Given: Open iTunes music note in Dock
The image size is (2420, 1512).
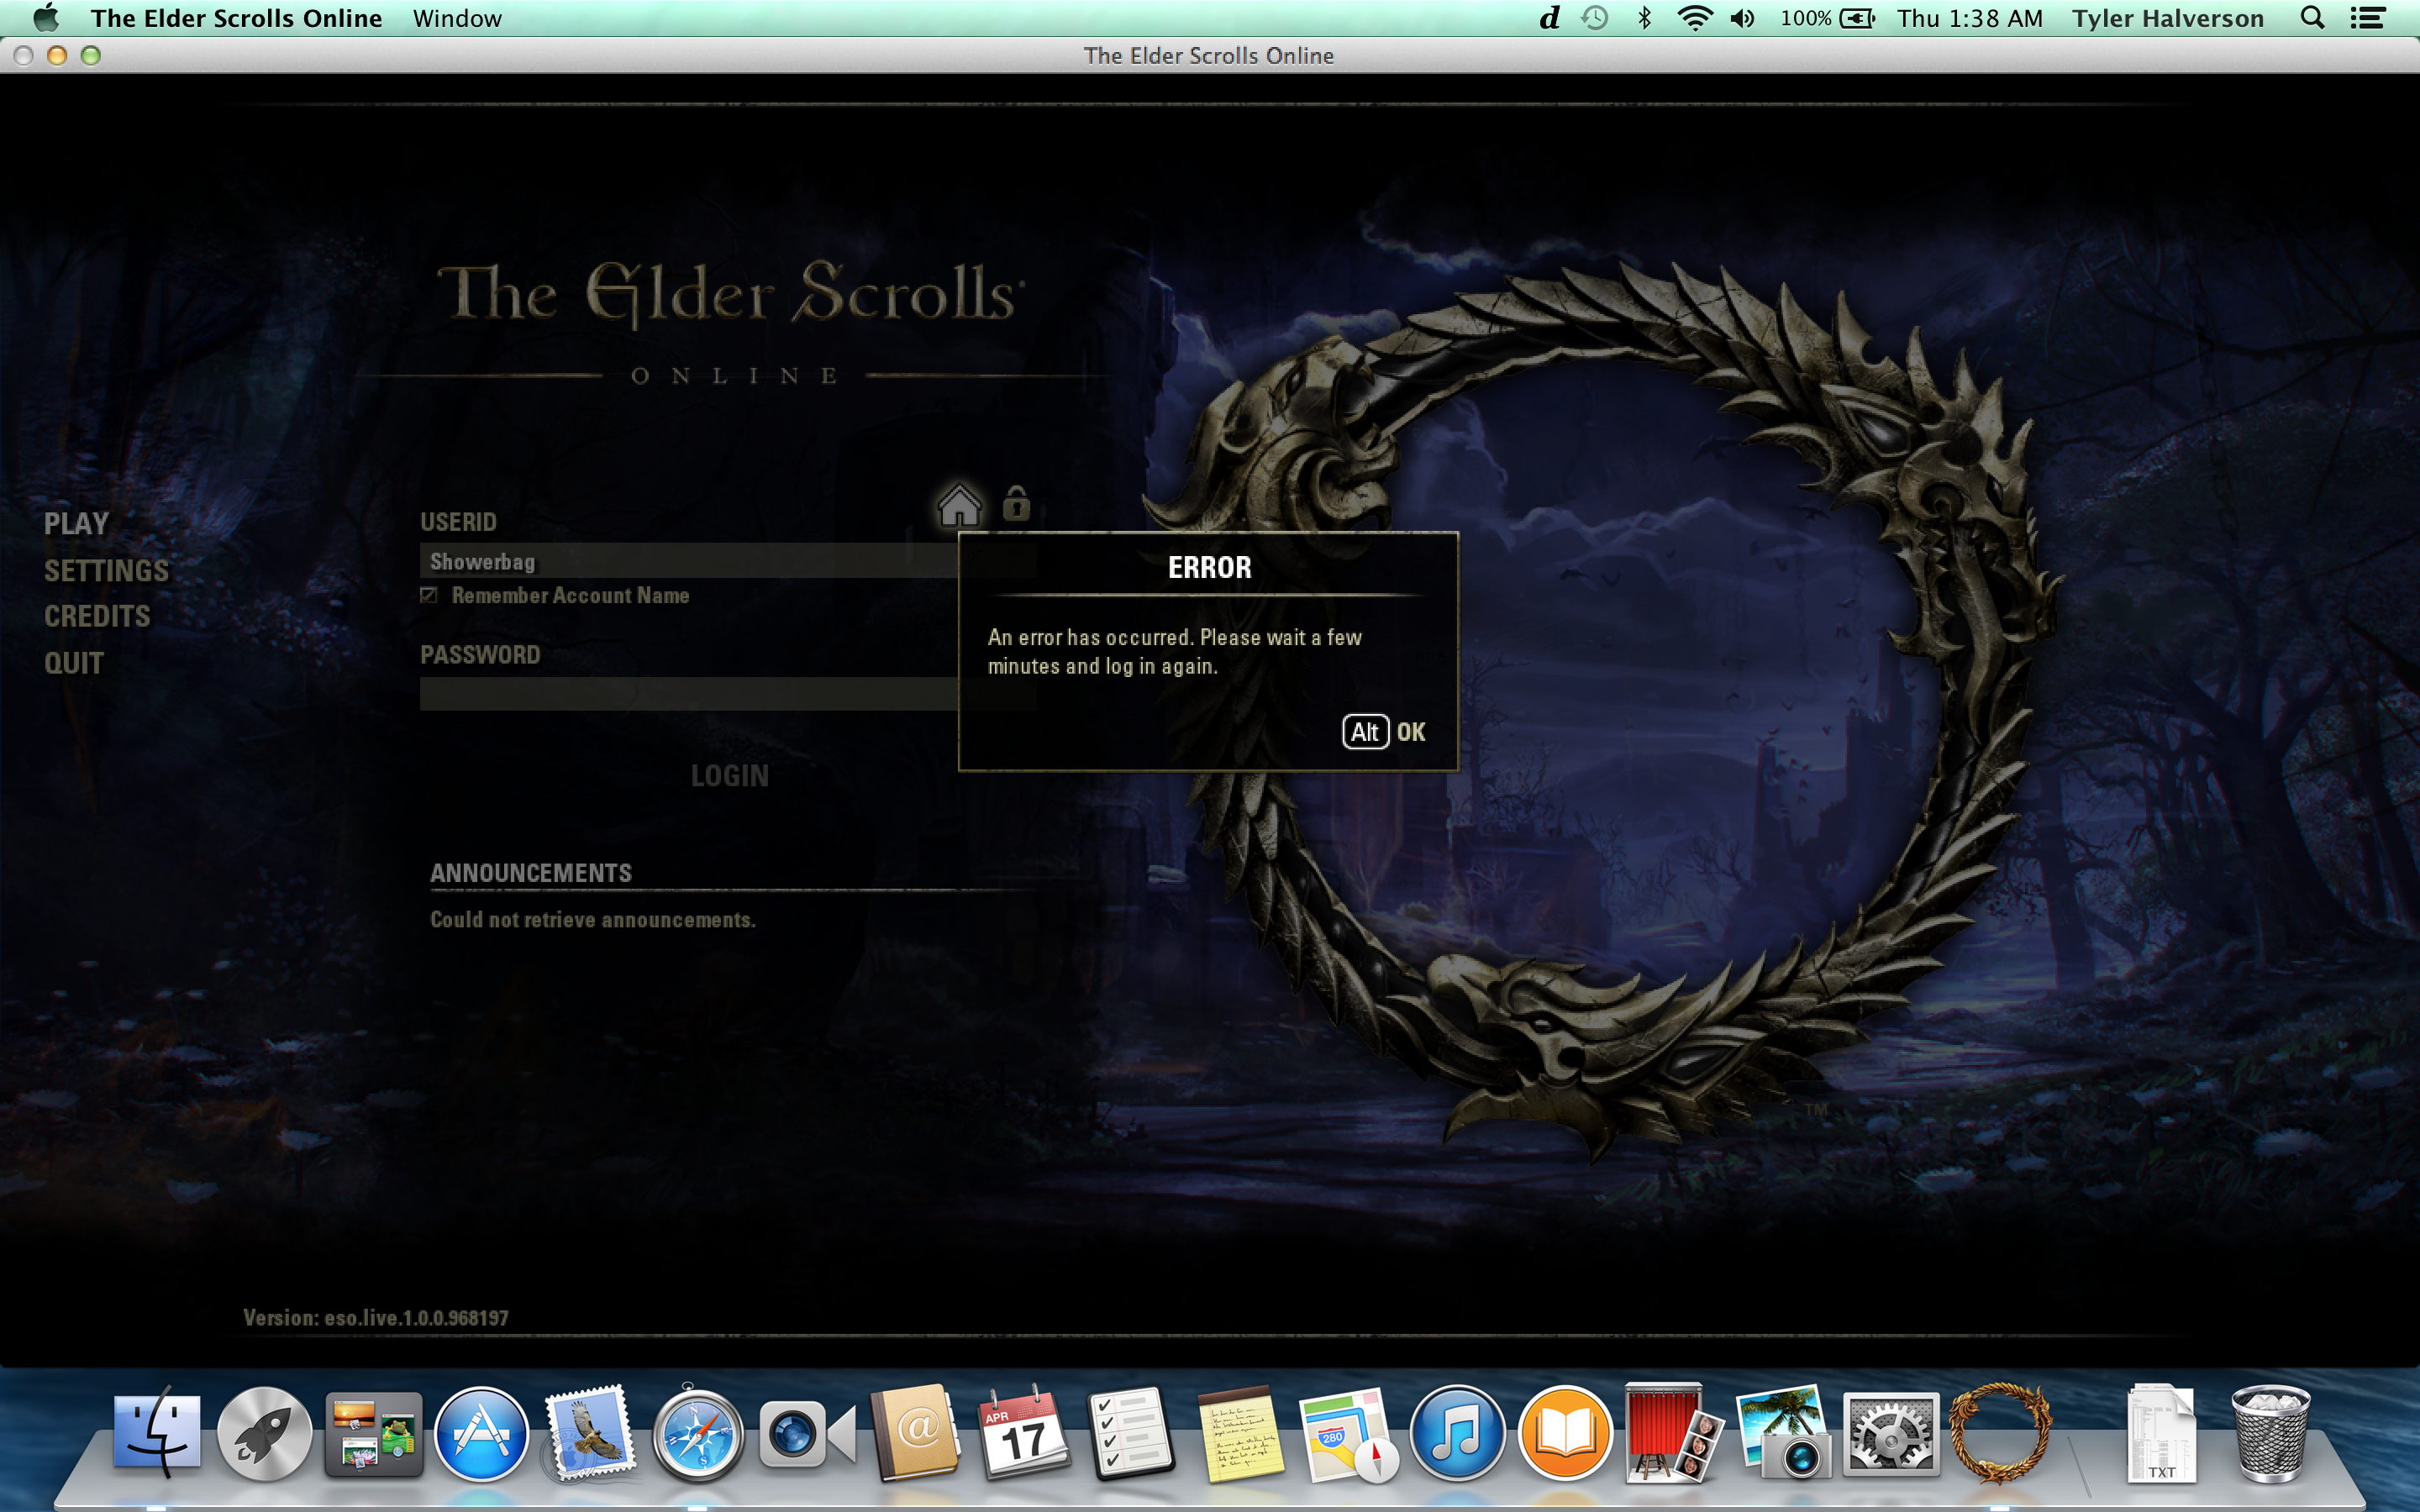Looking at the screenshot, I should coord(1457,1434).
